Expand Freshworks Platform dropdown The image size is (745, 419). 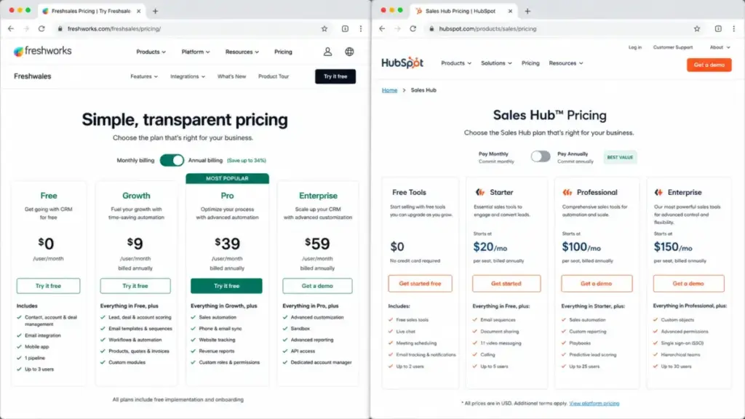(x=195, y=52)
